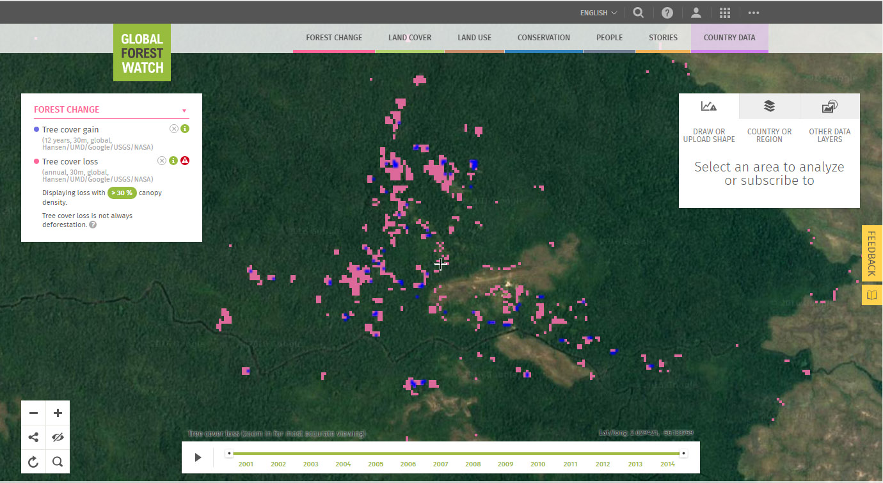Zoom out the map with minus button
The height and width of the screenshot is (483, 883).
33,413
